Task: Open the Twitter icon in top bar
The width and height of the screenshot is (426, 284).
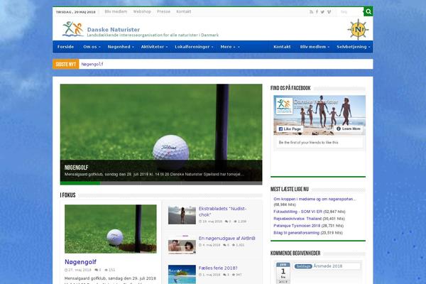Action: (x=322, y=12)
